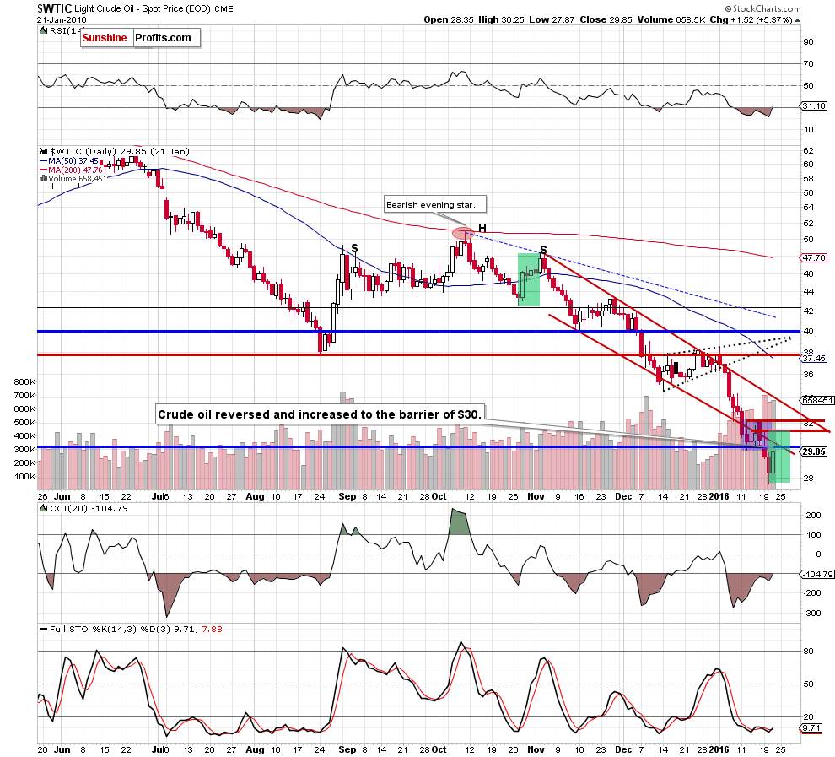Click the 29.85 last price tag on the right axis
The height and width of the screenshot is (757, 835).
814,451
